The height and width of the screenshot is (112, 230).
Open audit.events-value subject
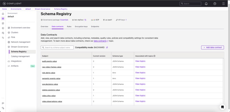coord(49,61)
